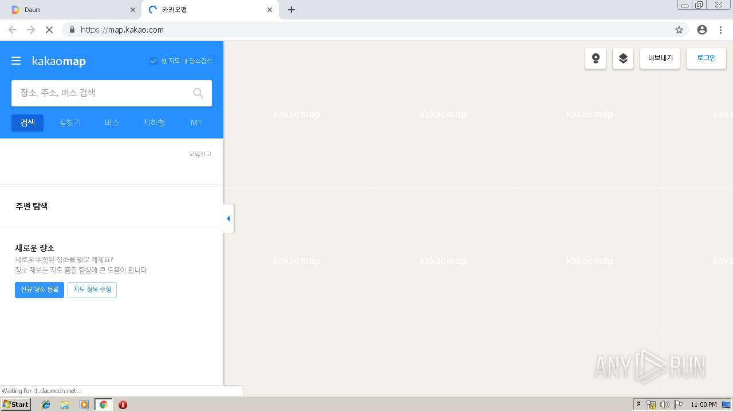Click the taskbar clock 11:00 PM
The image size is (733, 412).
click(x=703, y=405)
